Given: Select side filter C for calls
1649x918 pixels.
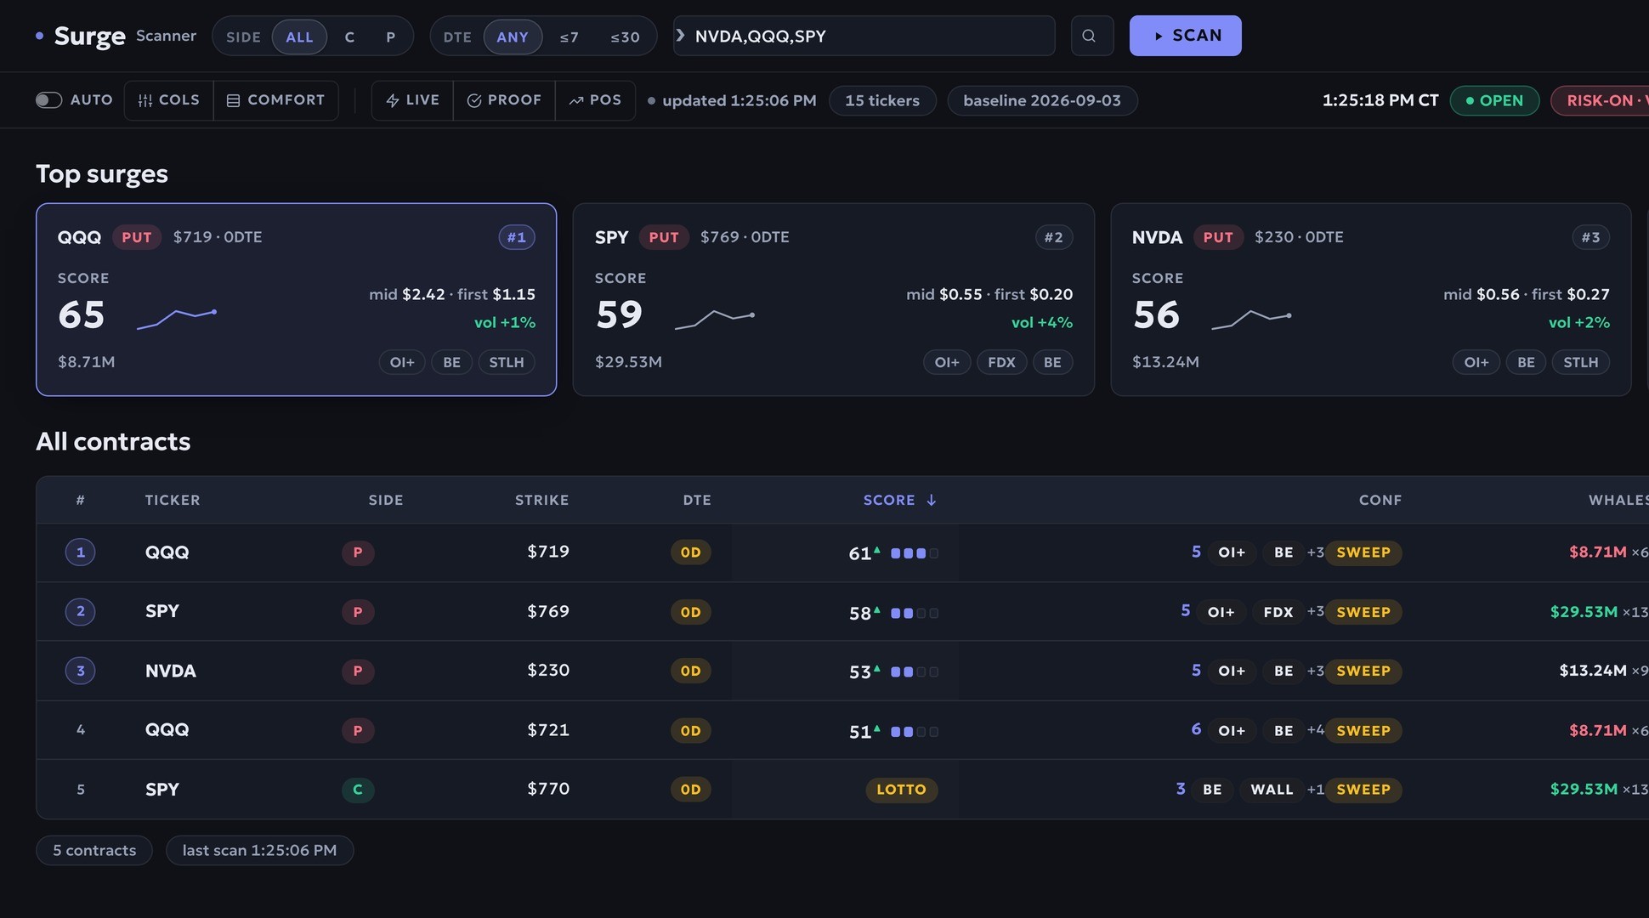Looking at the screenshot, I should (x=349, y=37).
